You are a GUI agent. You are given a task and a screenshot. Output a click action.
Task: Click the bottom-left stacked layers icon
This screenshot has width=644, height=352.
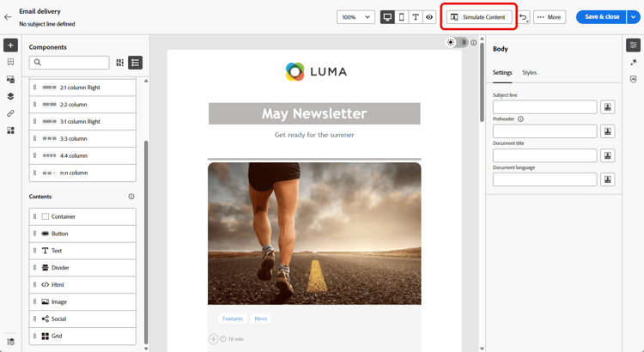click(10, 342)
